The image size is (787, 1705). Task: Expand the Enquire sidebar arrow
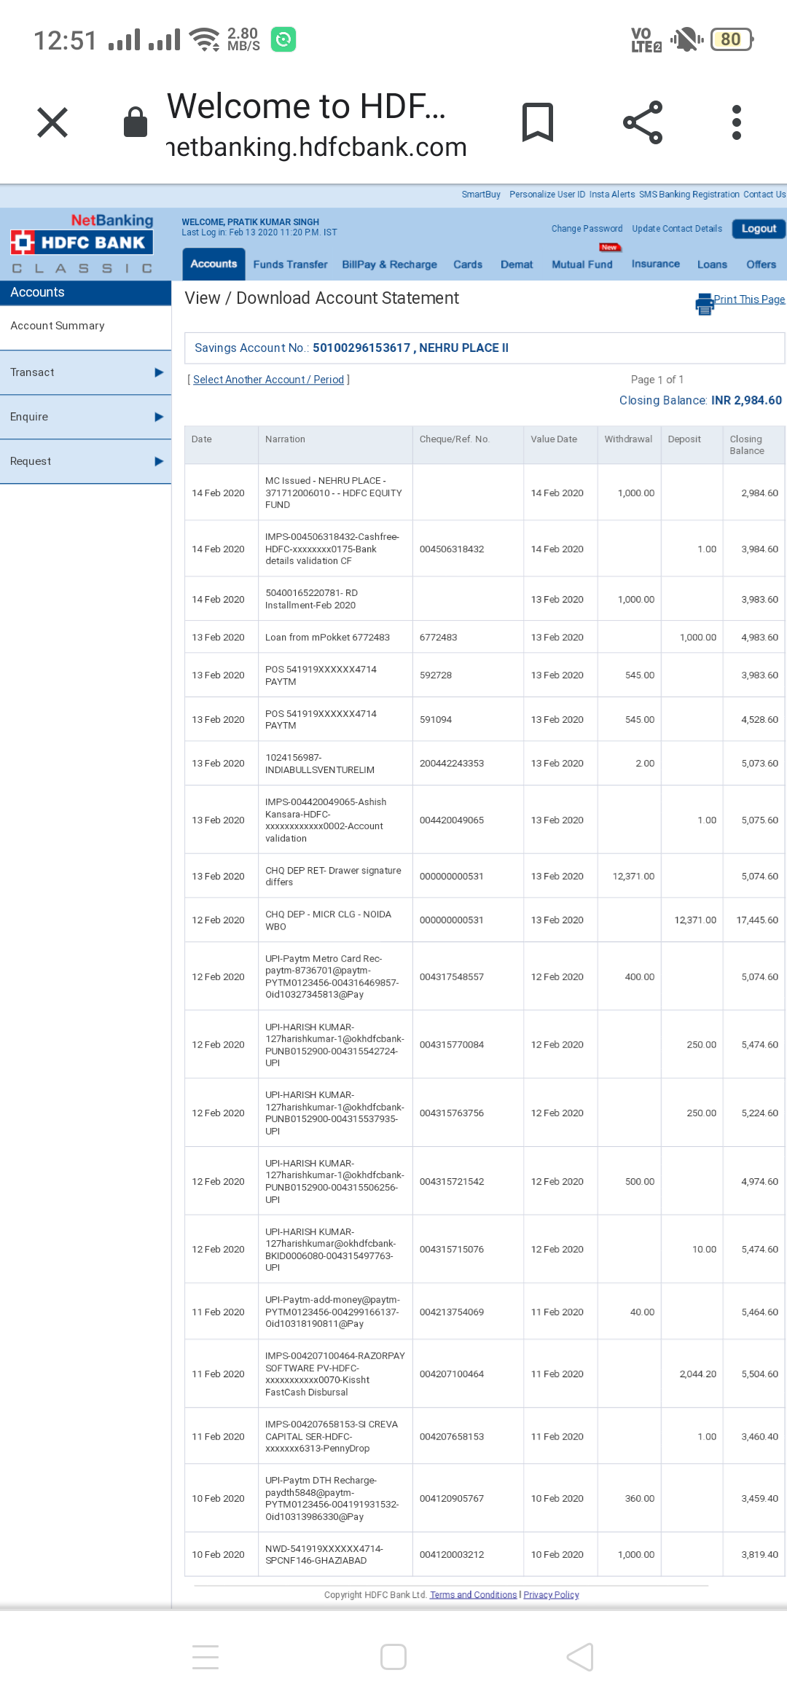(159, 417)
